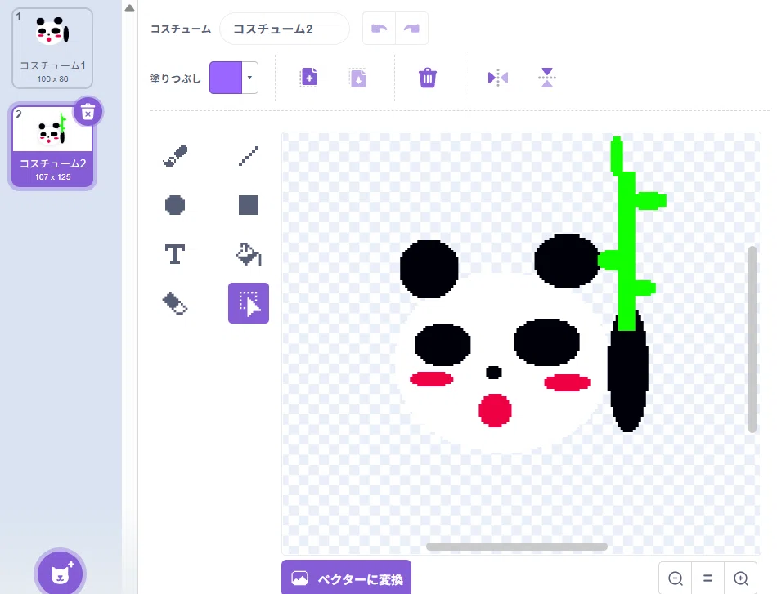The width and height of the screenshot is (777, 594).
Task: Click ベクターに変換 button
Action: pos(347,577)
